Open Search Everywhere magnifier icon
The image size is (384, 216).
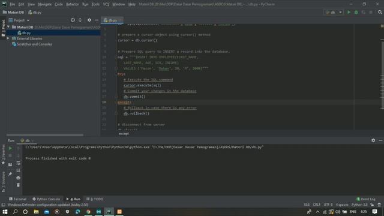point(380,12)
